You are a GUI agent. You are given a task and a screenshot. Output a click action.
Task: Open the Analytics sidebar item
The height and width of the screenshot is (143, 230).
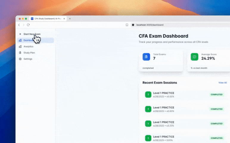click(35, 46)
